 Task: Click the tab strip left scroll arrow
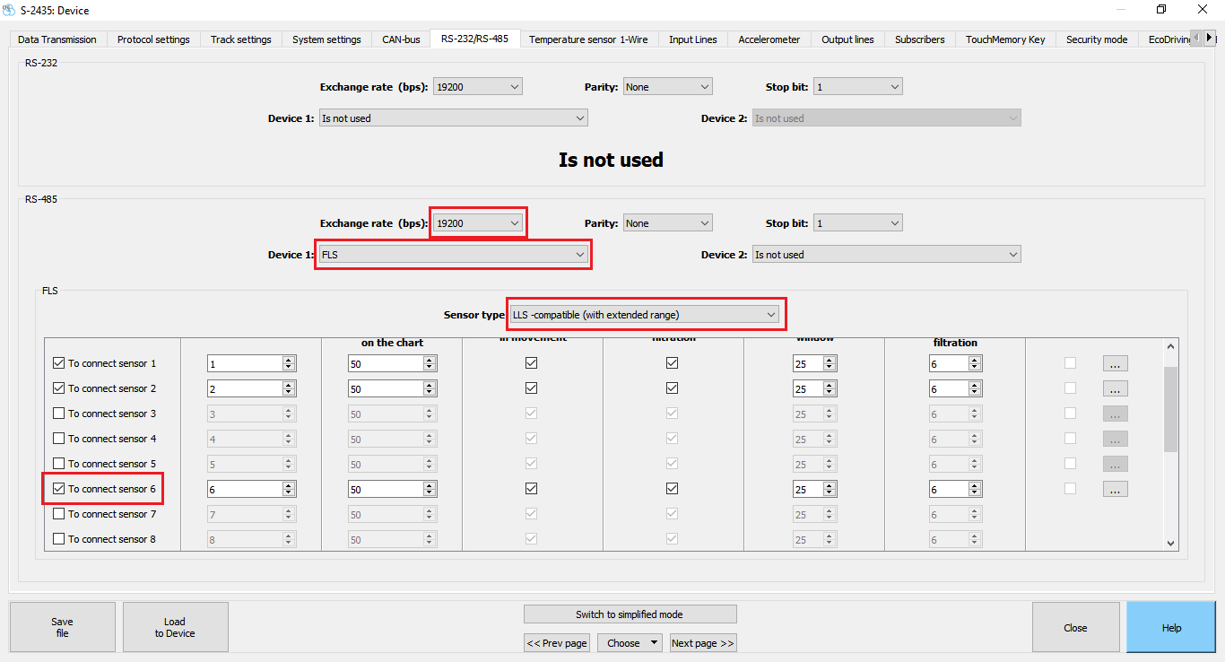[1196, 38]
